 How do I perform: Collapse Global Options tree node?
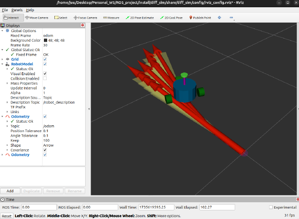(x=2, y=31)
